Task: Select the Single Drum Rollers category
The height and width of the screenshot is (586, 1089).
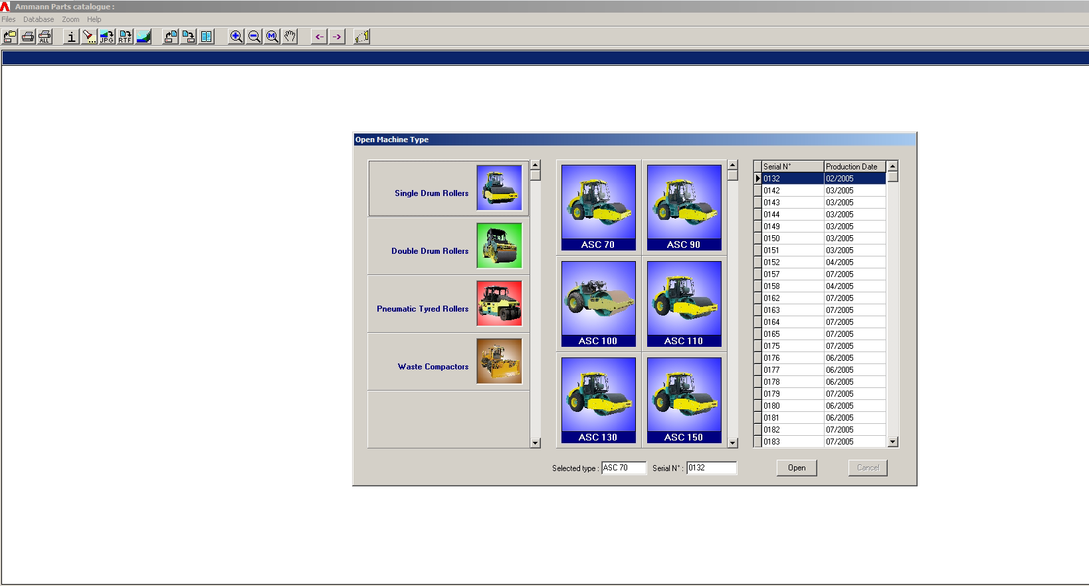Action: [x=448, y=189]
